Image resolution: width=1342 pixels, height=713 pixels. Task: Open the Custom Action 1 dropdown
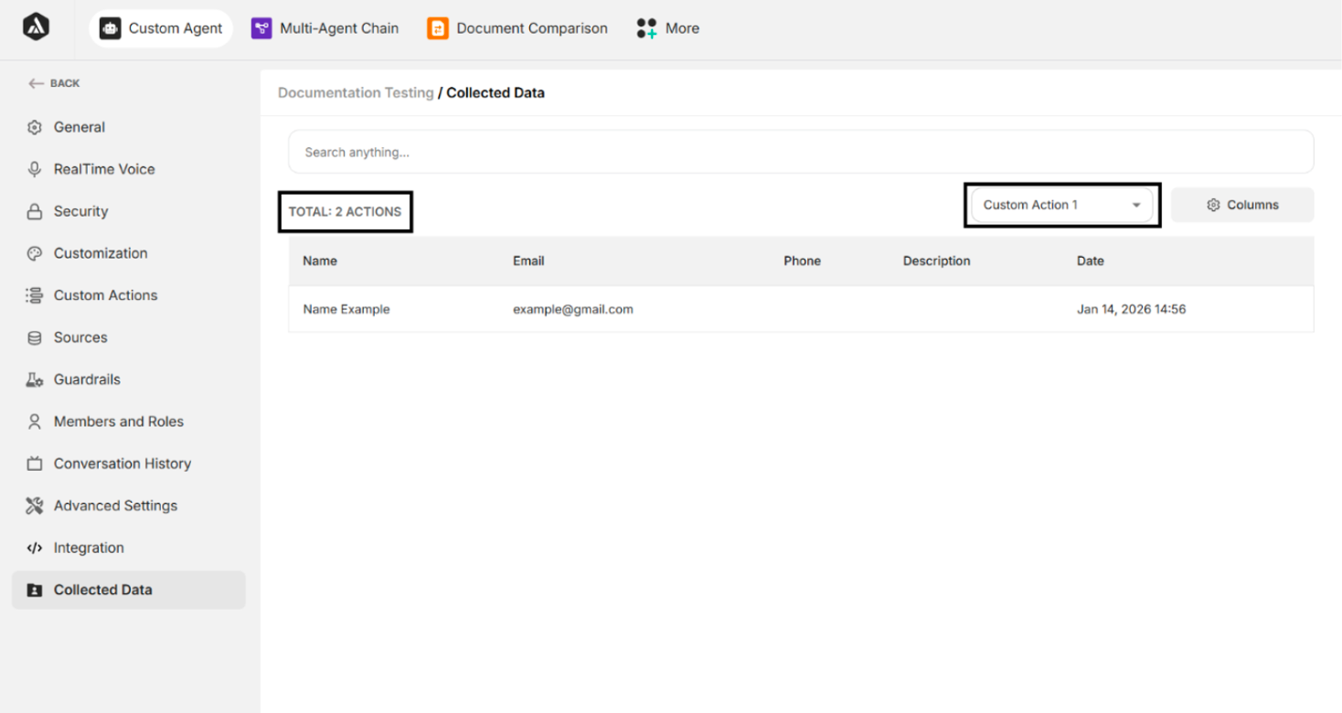1052,205
